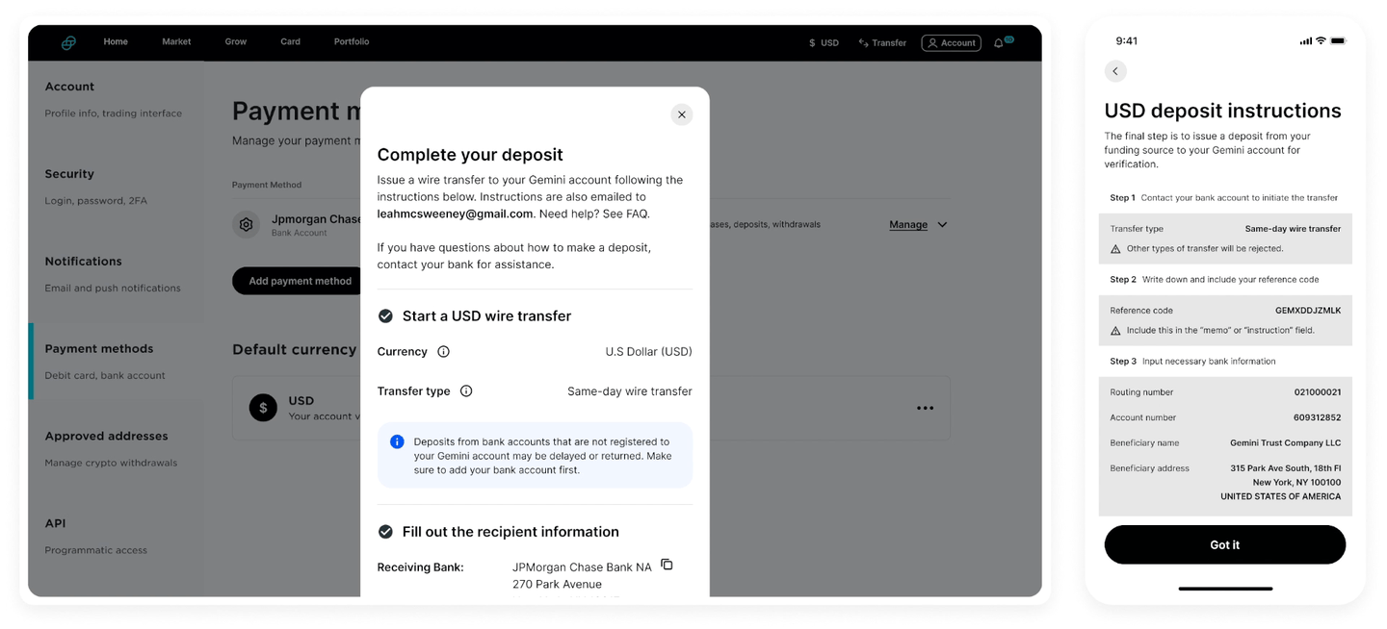Viewport: 1387px width, 629px height.
Task: Tap the mobile home indicator bar
Action: [x=1225, y=589]
